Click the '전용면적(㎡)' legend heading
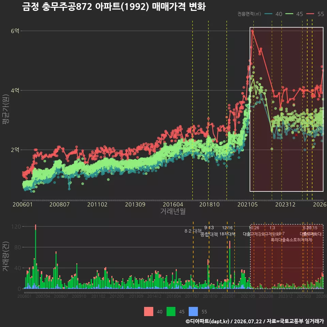The width and height of the screenshot is (327, 327). [x=249, y=14]
